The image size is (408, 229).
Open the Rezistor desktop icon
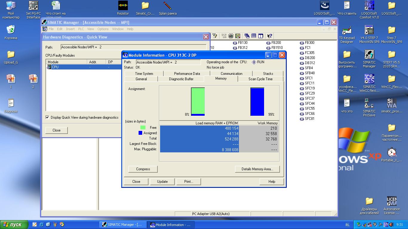coord(123,8)
